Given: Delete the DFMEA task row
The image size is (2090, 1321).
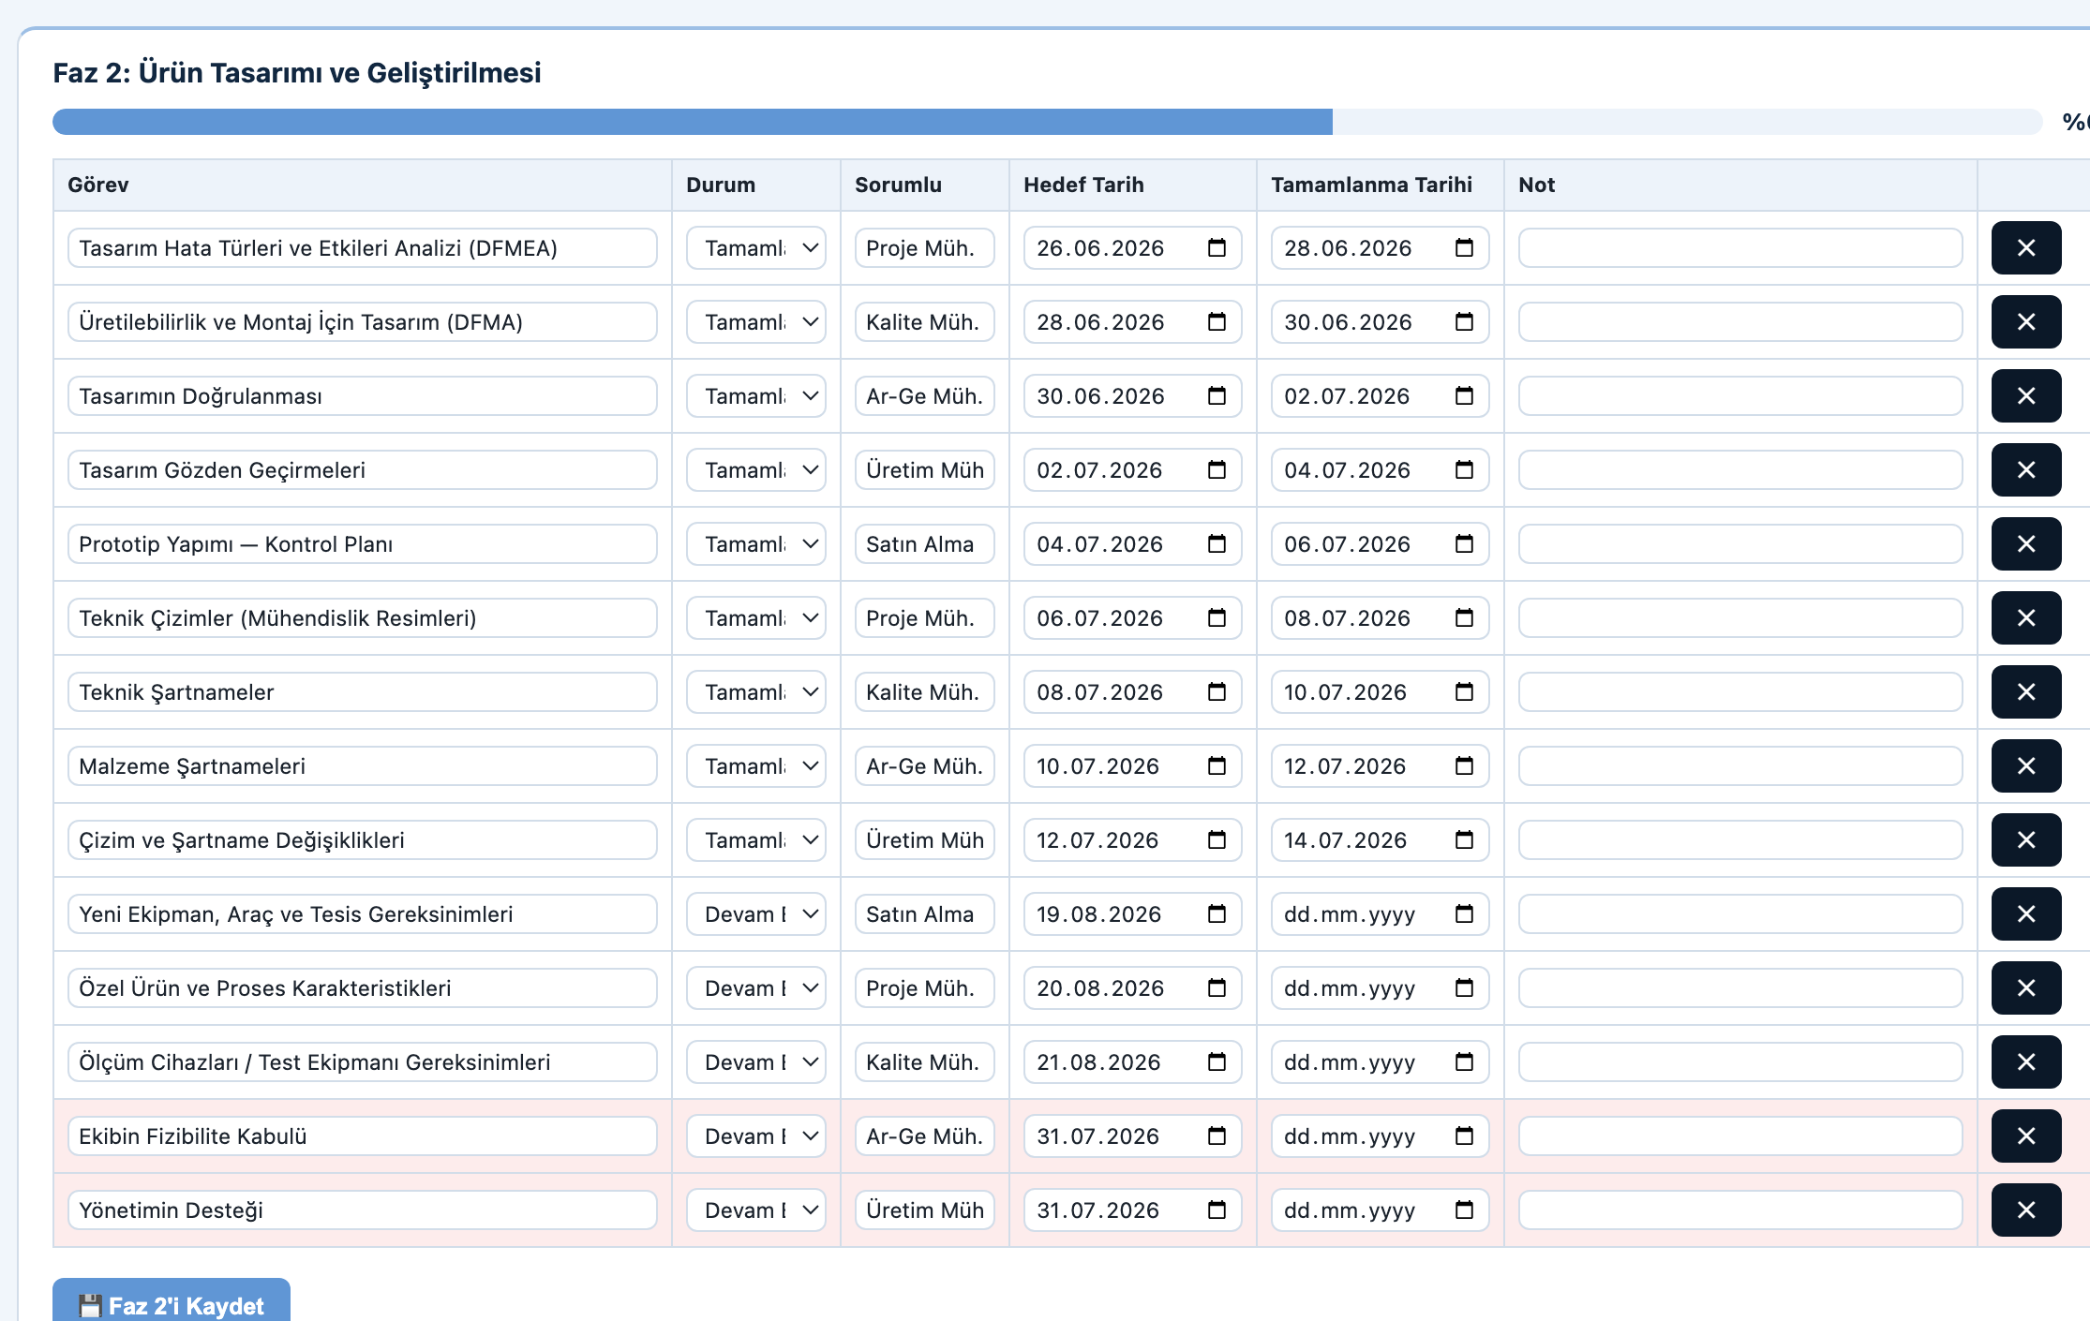Looking at the screenshot, I should 2026,248.
